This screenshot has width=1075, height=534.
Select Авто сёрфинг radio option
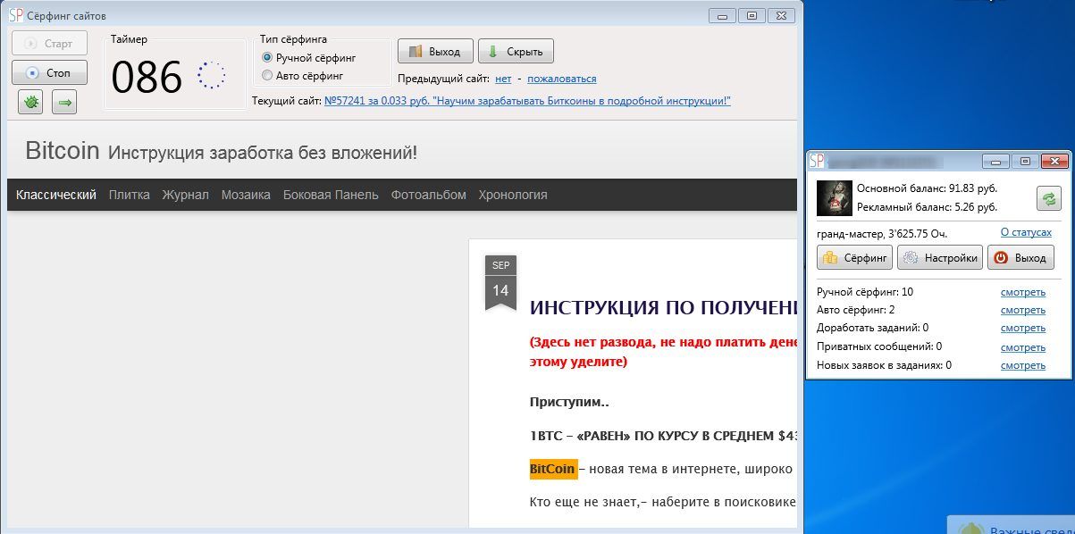(x=267, y=76)
